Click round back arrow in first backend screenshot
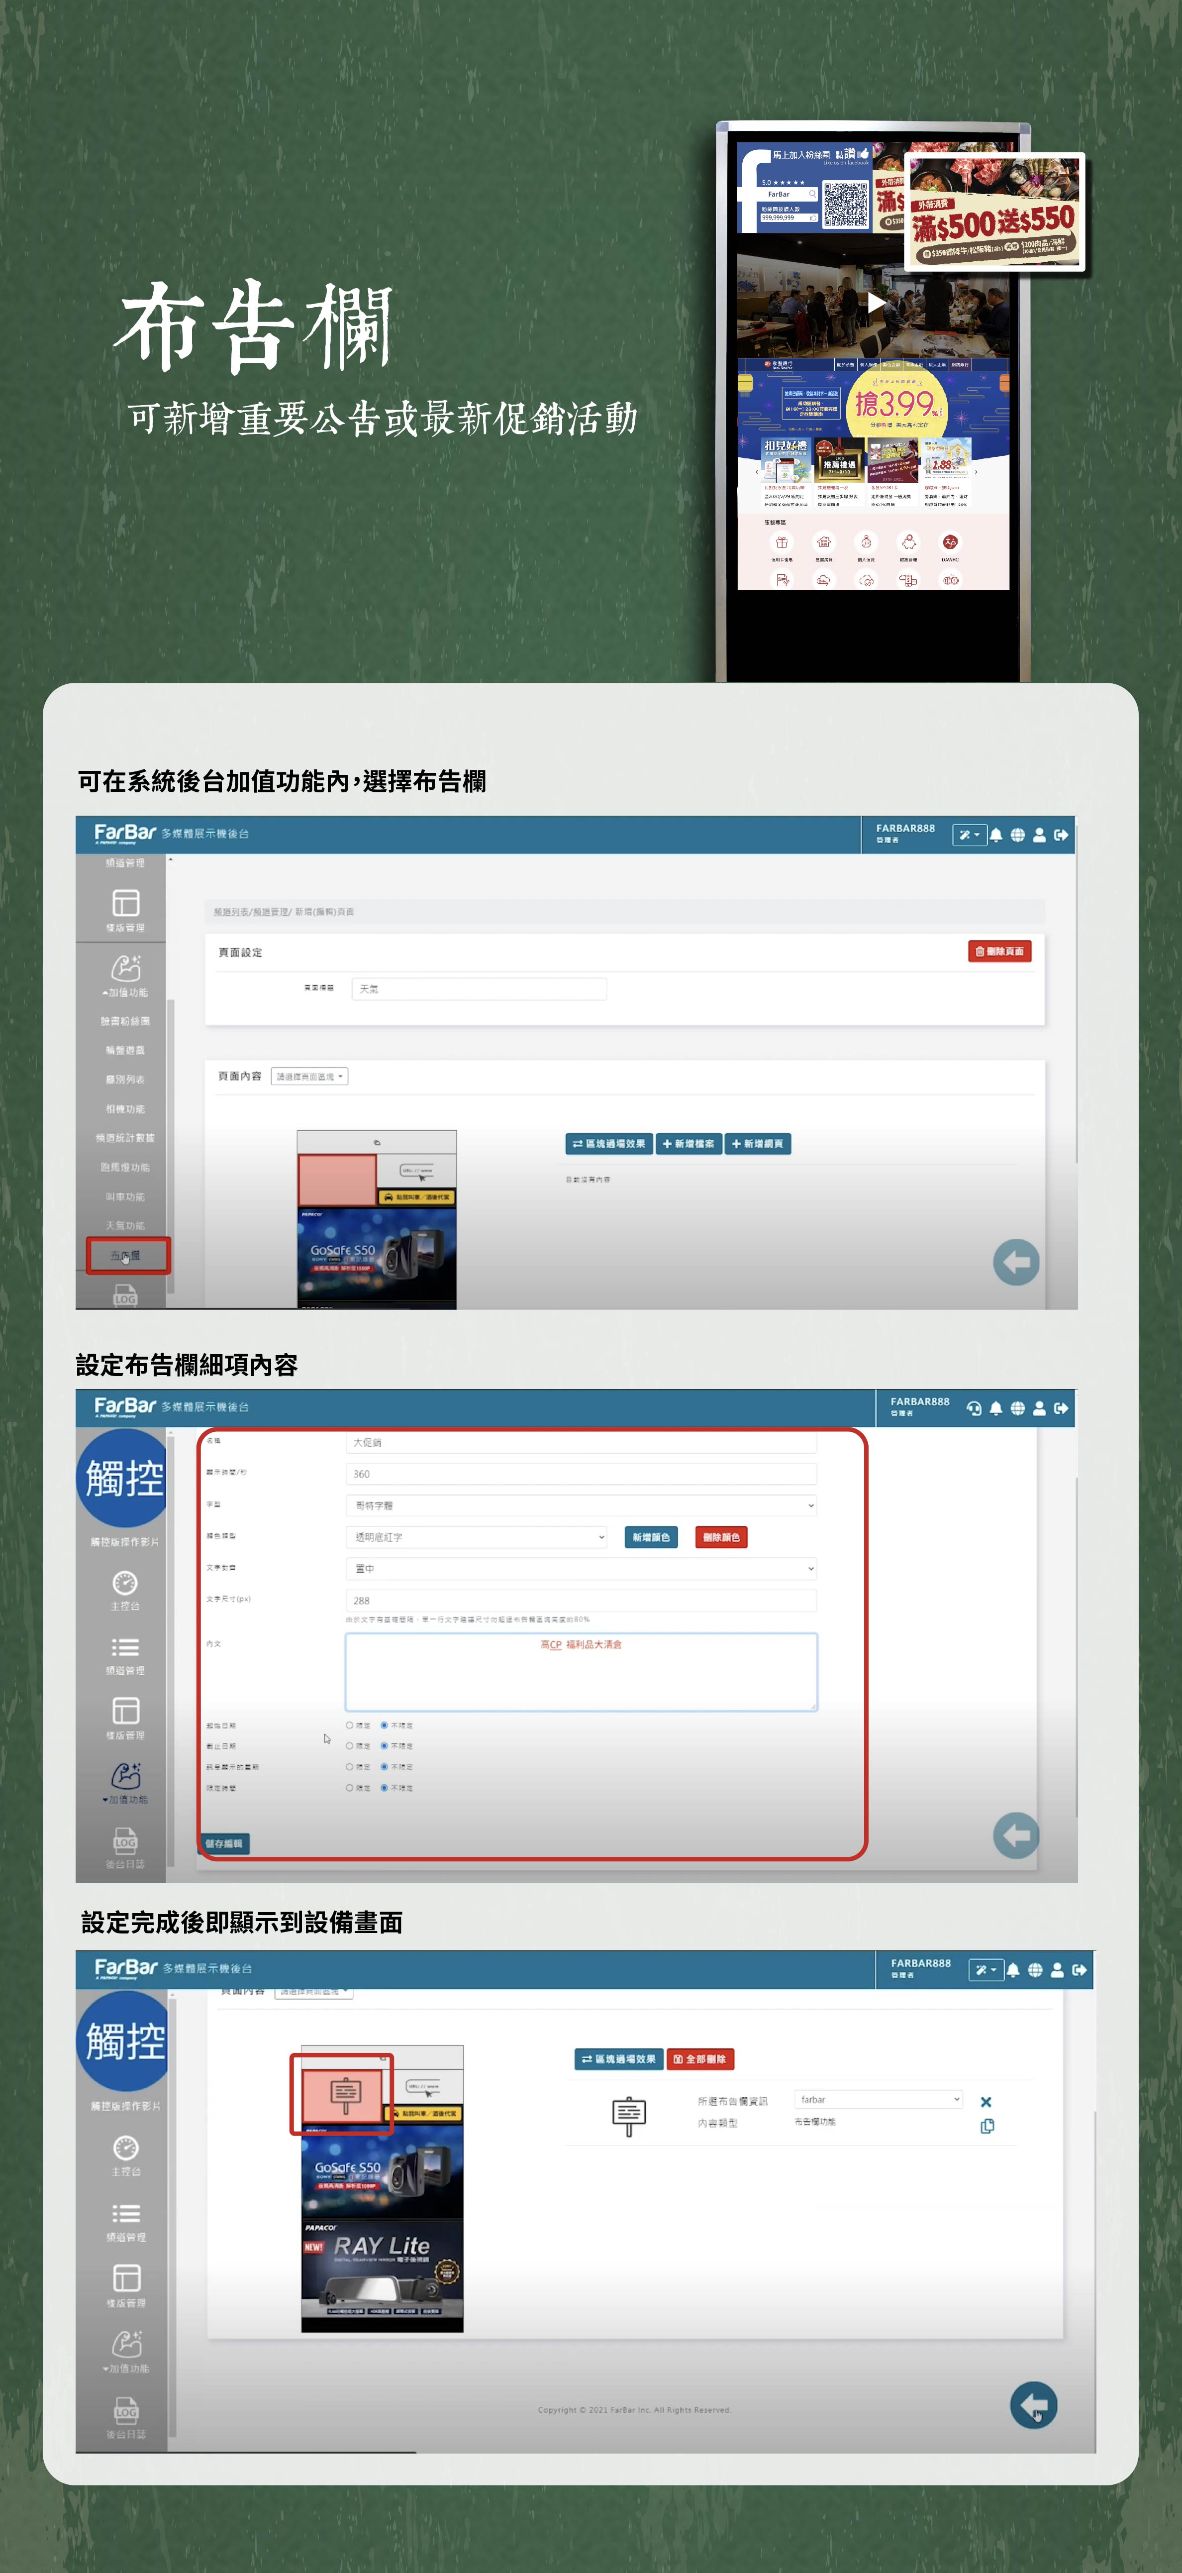The width and height of the screenshot is (1182, 2573). coord(1016,1263)
